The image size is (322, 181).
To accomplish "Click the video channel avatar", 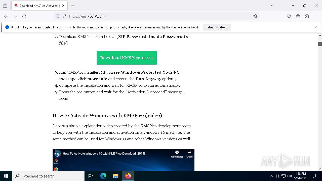I will tap(58, 154).
